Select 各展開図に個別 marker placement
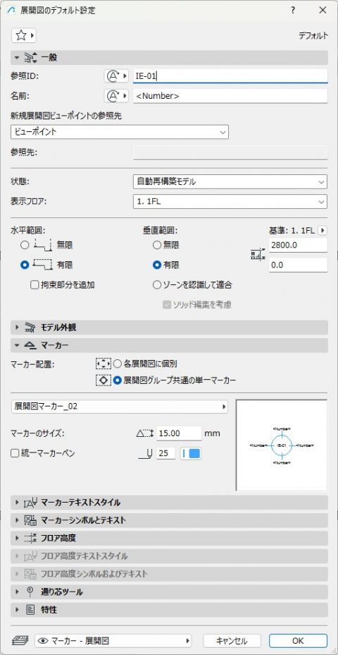 coord(118,363)
